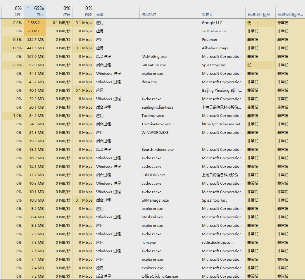Click the https://tortoisesvn.net publisher cell
The width and height of the screenshot is (305, 280).
pyautogui.click(x=221, y=124)
